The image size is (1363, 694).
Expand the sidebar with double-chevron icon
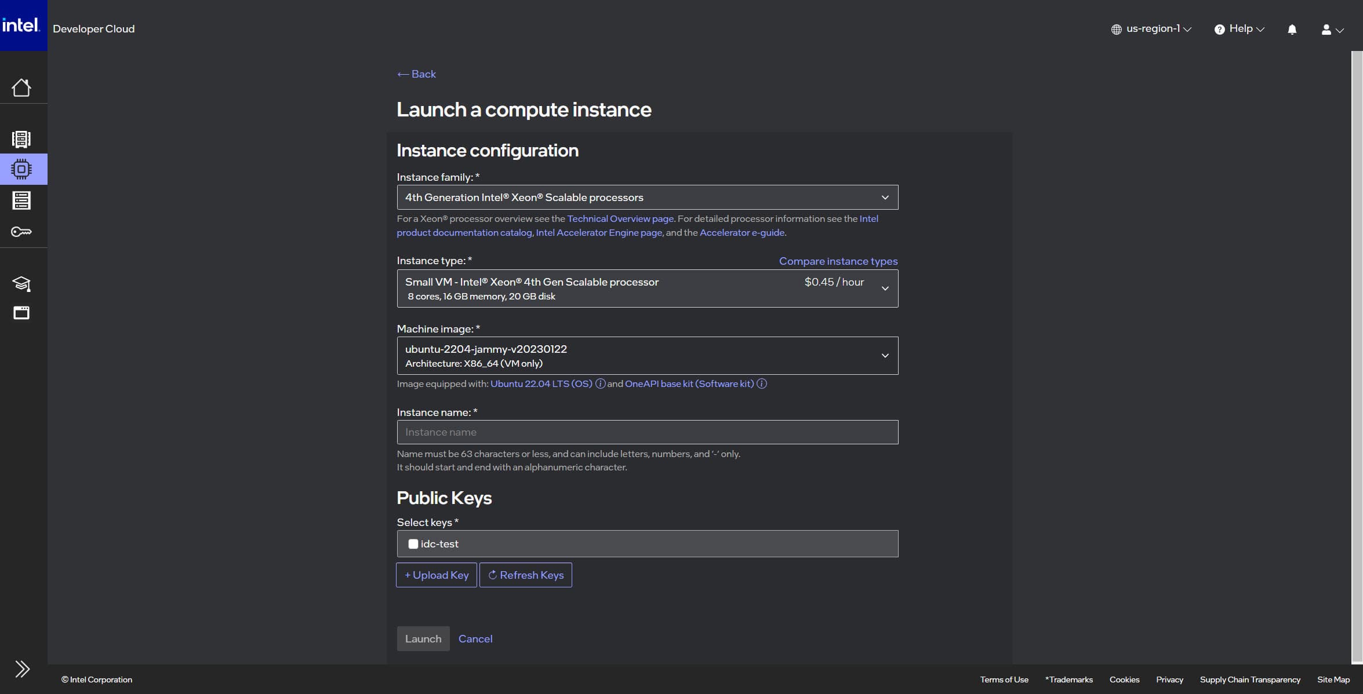pos(22,669)
